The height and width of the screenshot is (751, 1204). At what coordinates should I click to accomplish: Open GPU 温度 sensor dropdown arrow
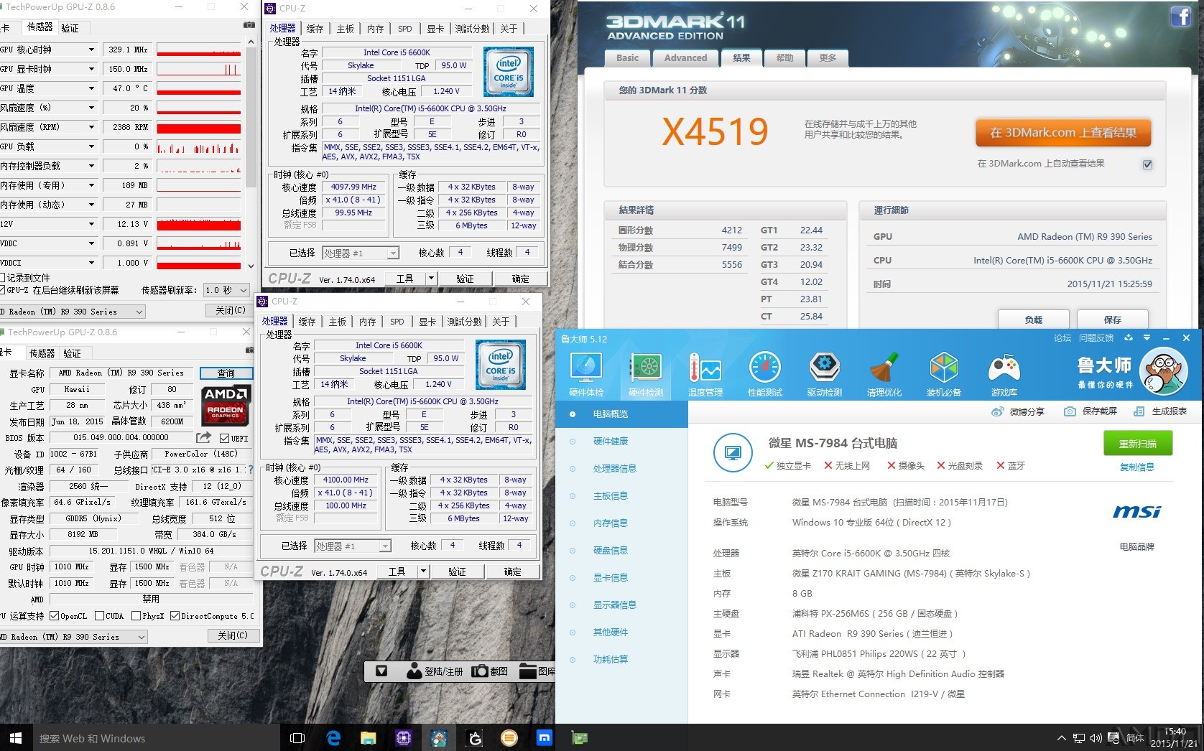tap(91, 88)
